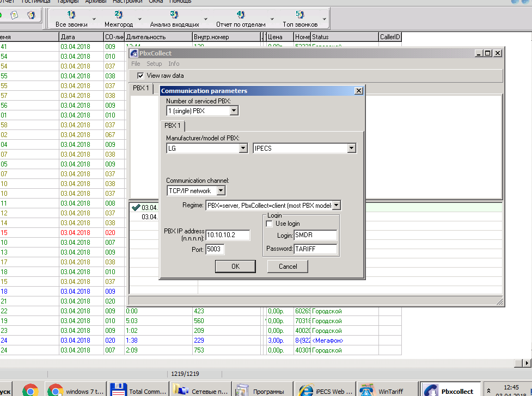Click the 'Все звонки' toolbar icon

[x=71, y=15]
